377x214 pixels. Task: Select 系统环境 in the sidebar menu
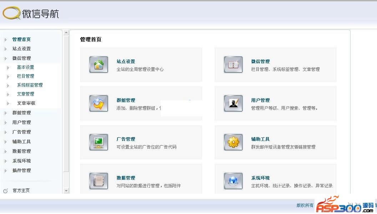point(21,161)
